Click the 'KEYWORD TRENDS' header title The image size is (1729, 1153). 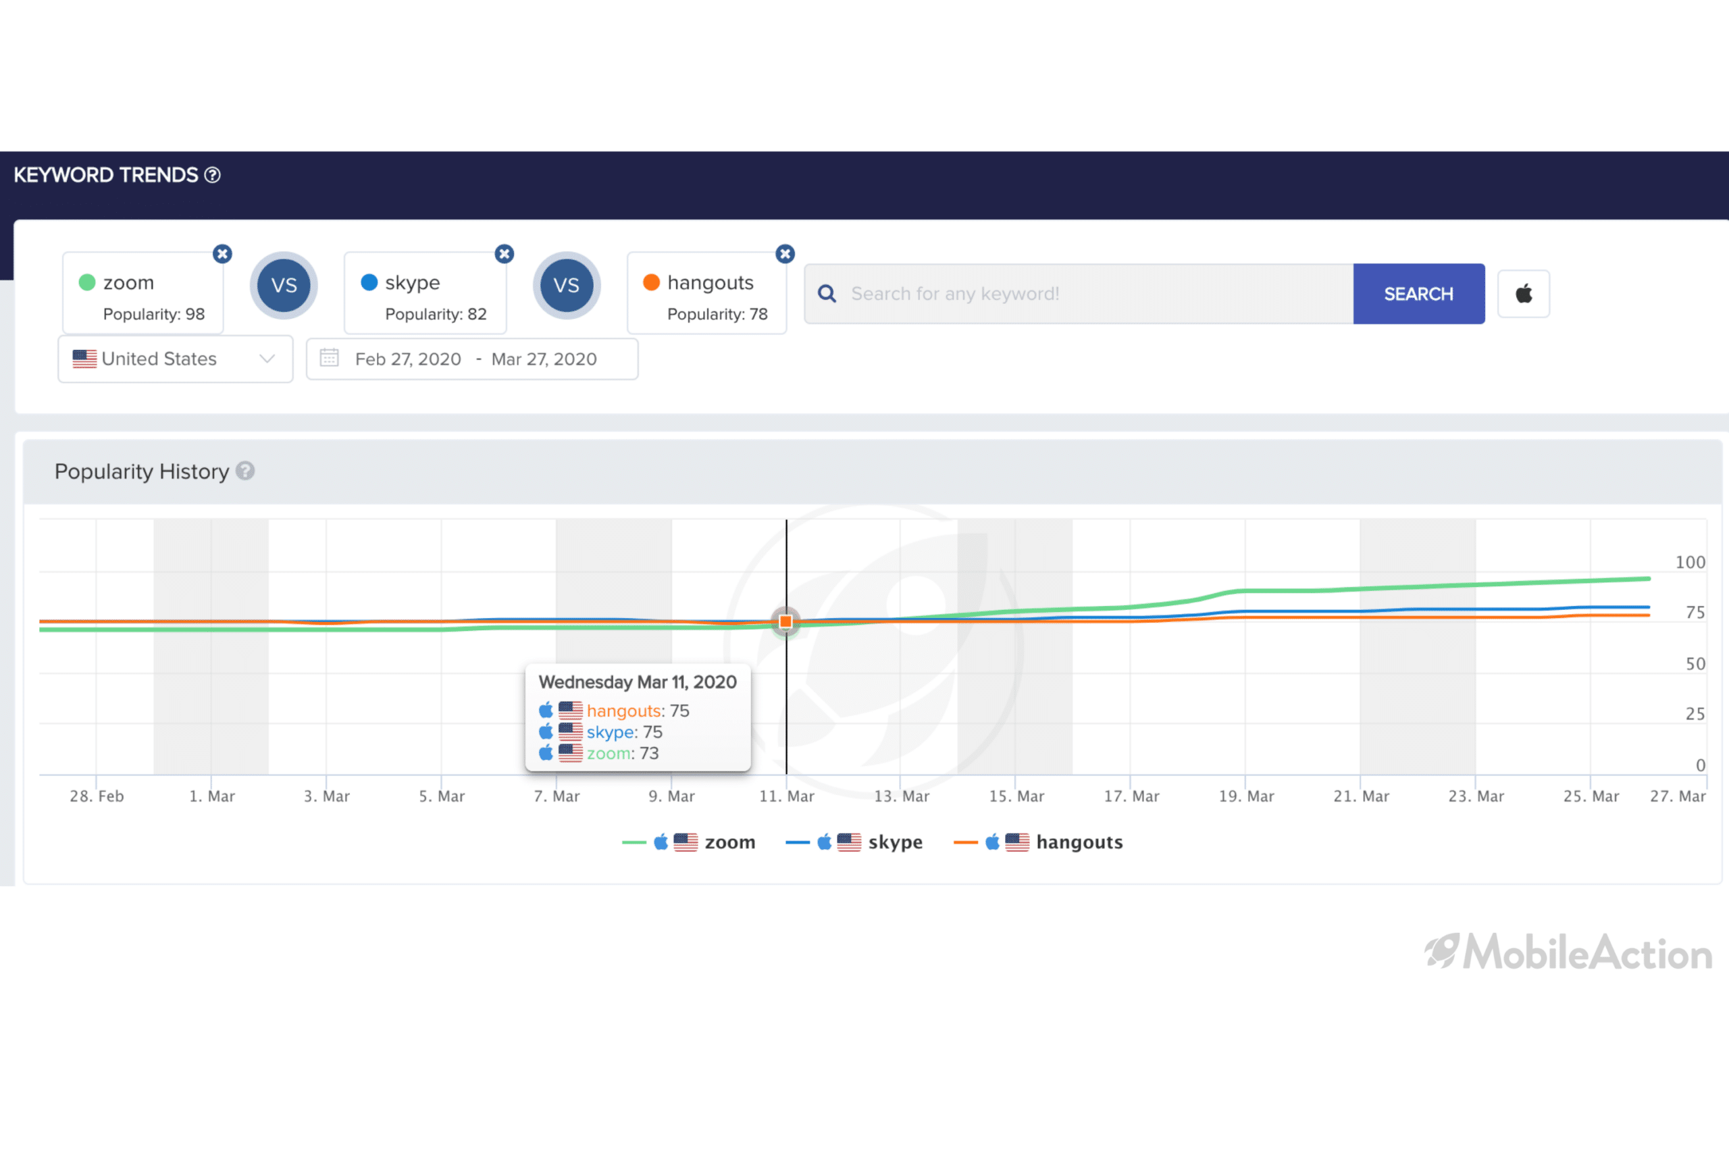click(106, 175)
